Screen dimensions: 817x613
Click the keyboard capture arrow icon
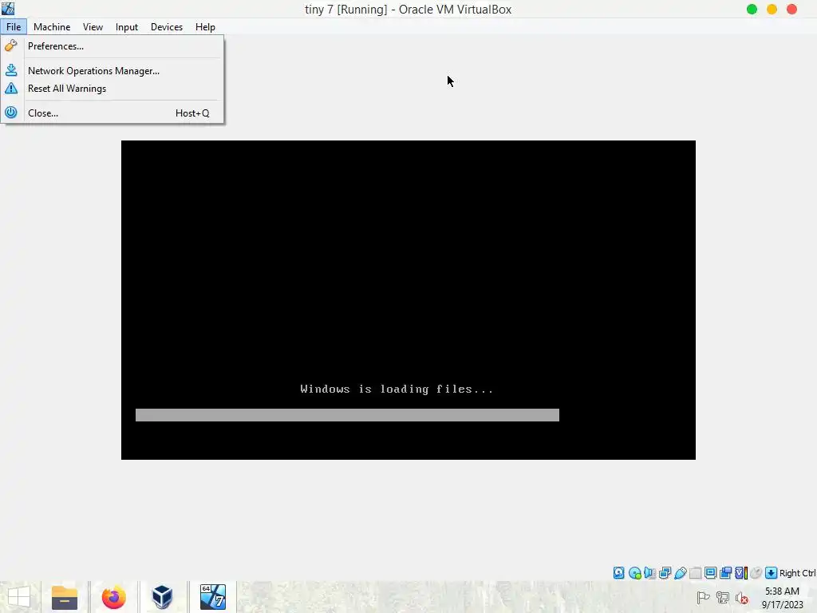click(772, 573)
